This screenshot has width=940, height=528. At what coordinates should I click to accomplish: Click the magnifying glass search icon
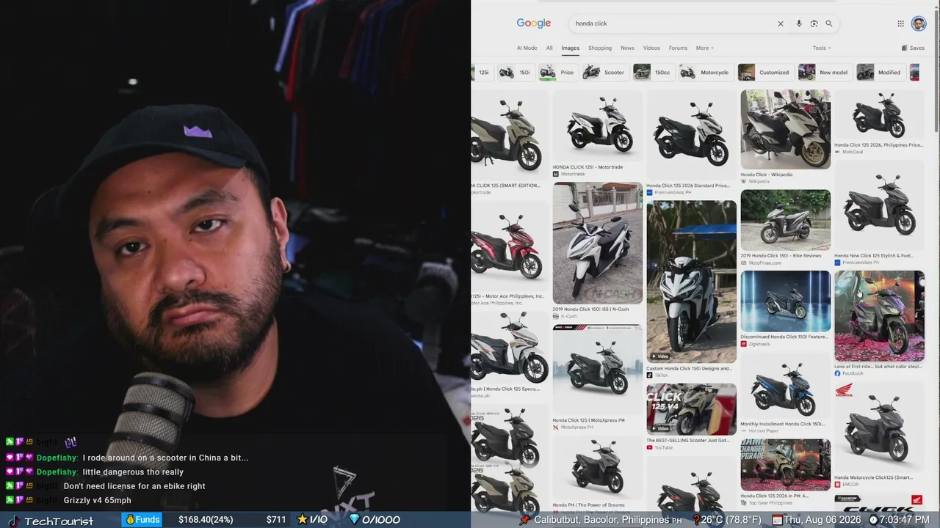tap(829, 23)
